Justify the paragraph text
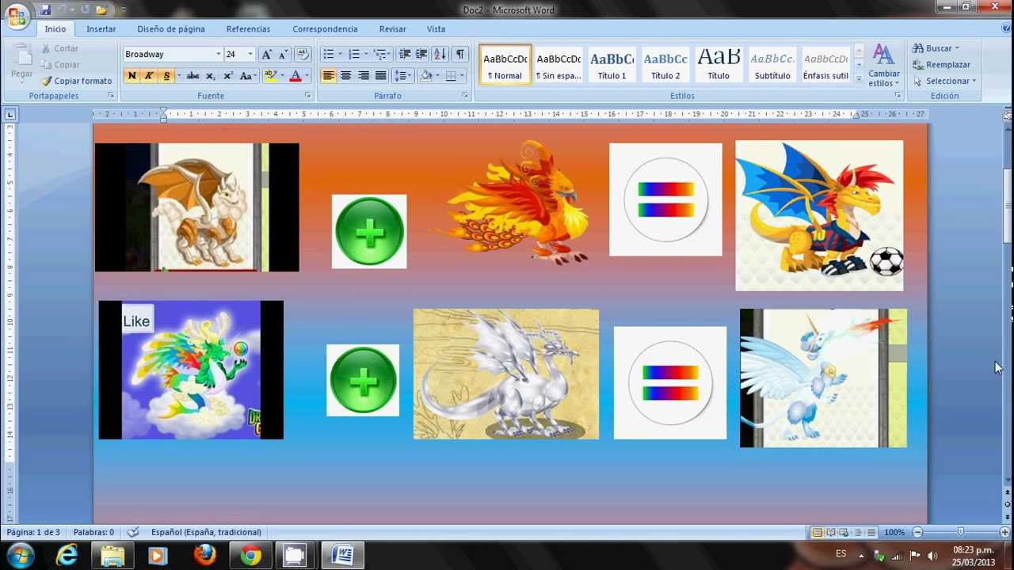The height and width of the screenshot is (570, 1014). [x=380, y=76]
